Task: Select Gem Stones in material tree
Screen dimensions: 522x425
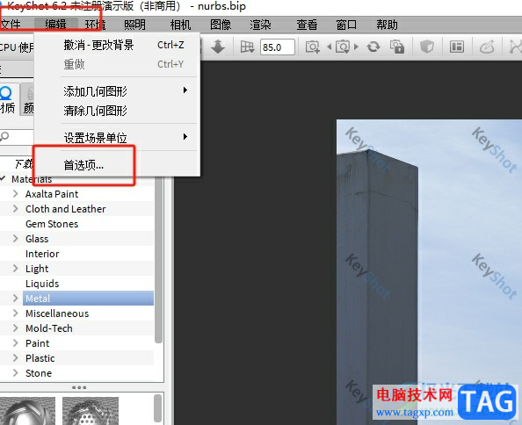Action: [x=52, y=224]
